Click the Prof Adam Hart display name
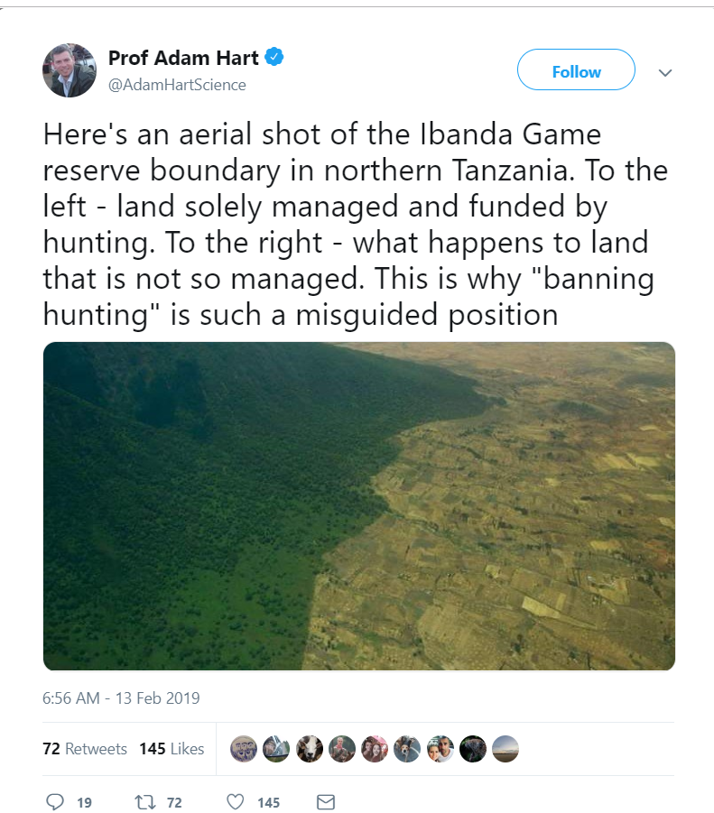 [x=184, y=57]
